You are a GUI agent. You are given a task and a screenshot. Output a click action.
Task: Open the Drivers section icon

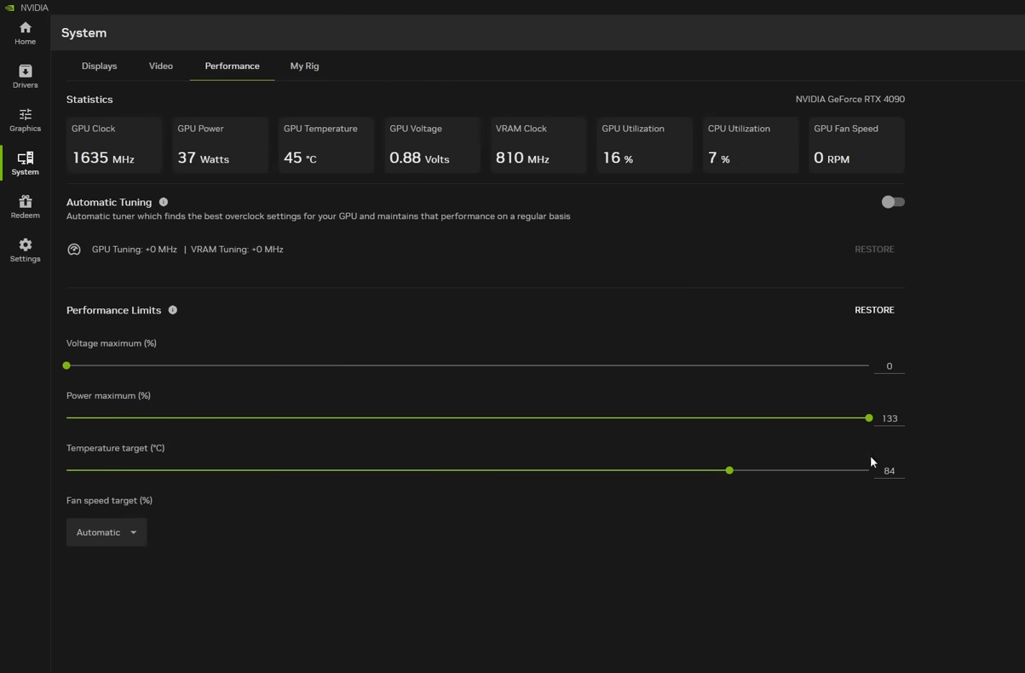pos(25,76)
